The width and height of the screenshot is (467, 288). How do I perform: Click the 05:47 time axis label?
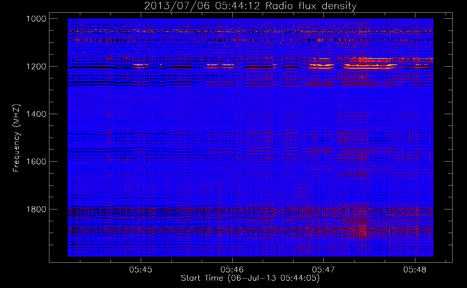coord(324,270)
